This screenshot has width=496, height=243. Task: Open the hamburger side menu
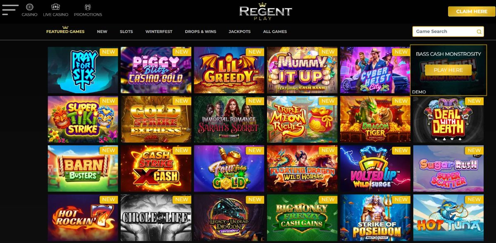(10, 10)
